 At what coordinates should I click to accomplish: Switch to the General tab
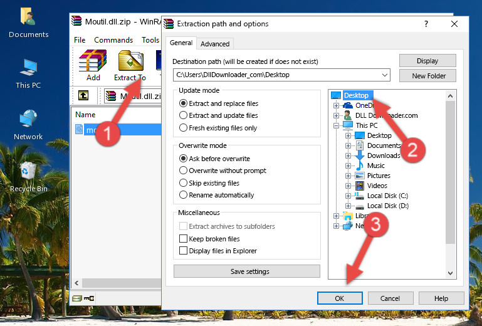[181, 43]
